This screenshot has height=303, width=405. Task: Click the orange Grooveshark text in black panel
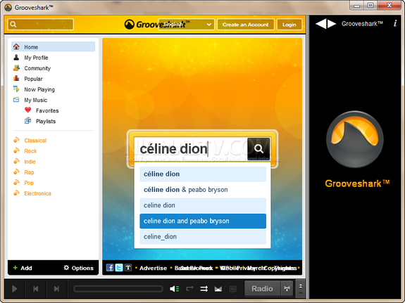click(357, 183)
